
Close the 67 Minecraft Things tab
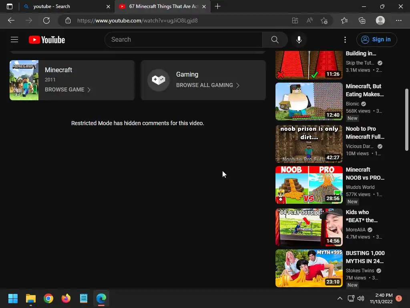pos(204,6)
